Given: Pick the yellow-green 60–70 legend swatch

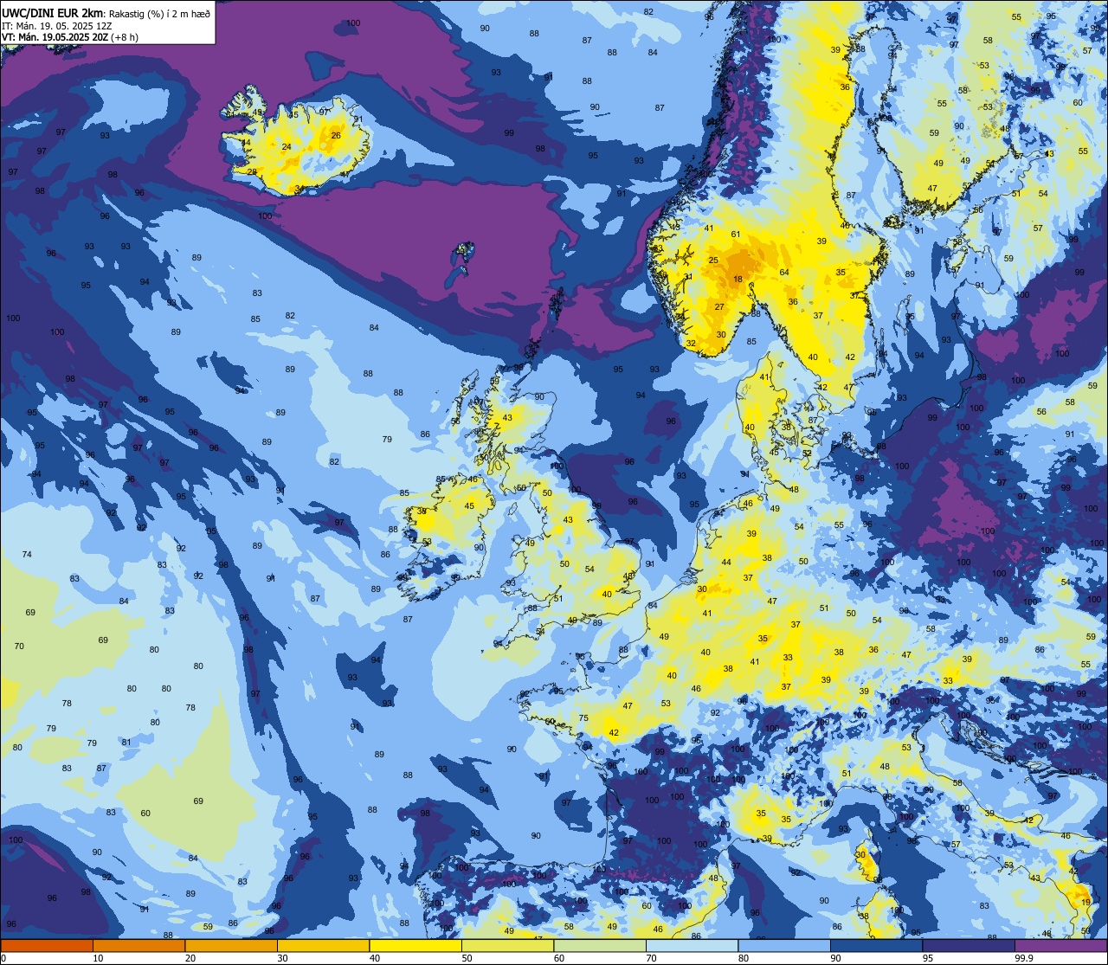Looking at the screenshot, I should [600, 945].
